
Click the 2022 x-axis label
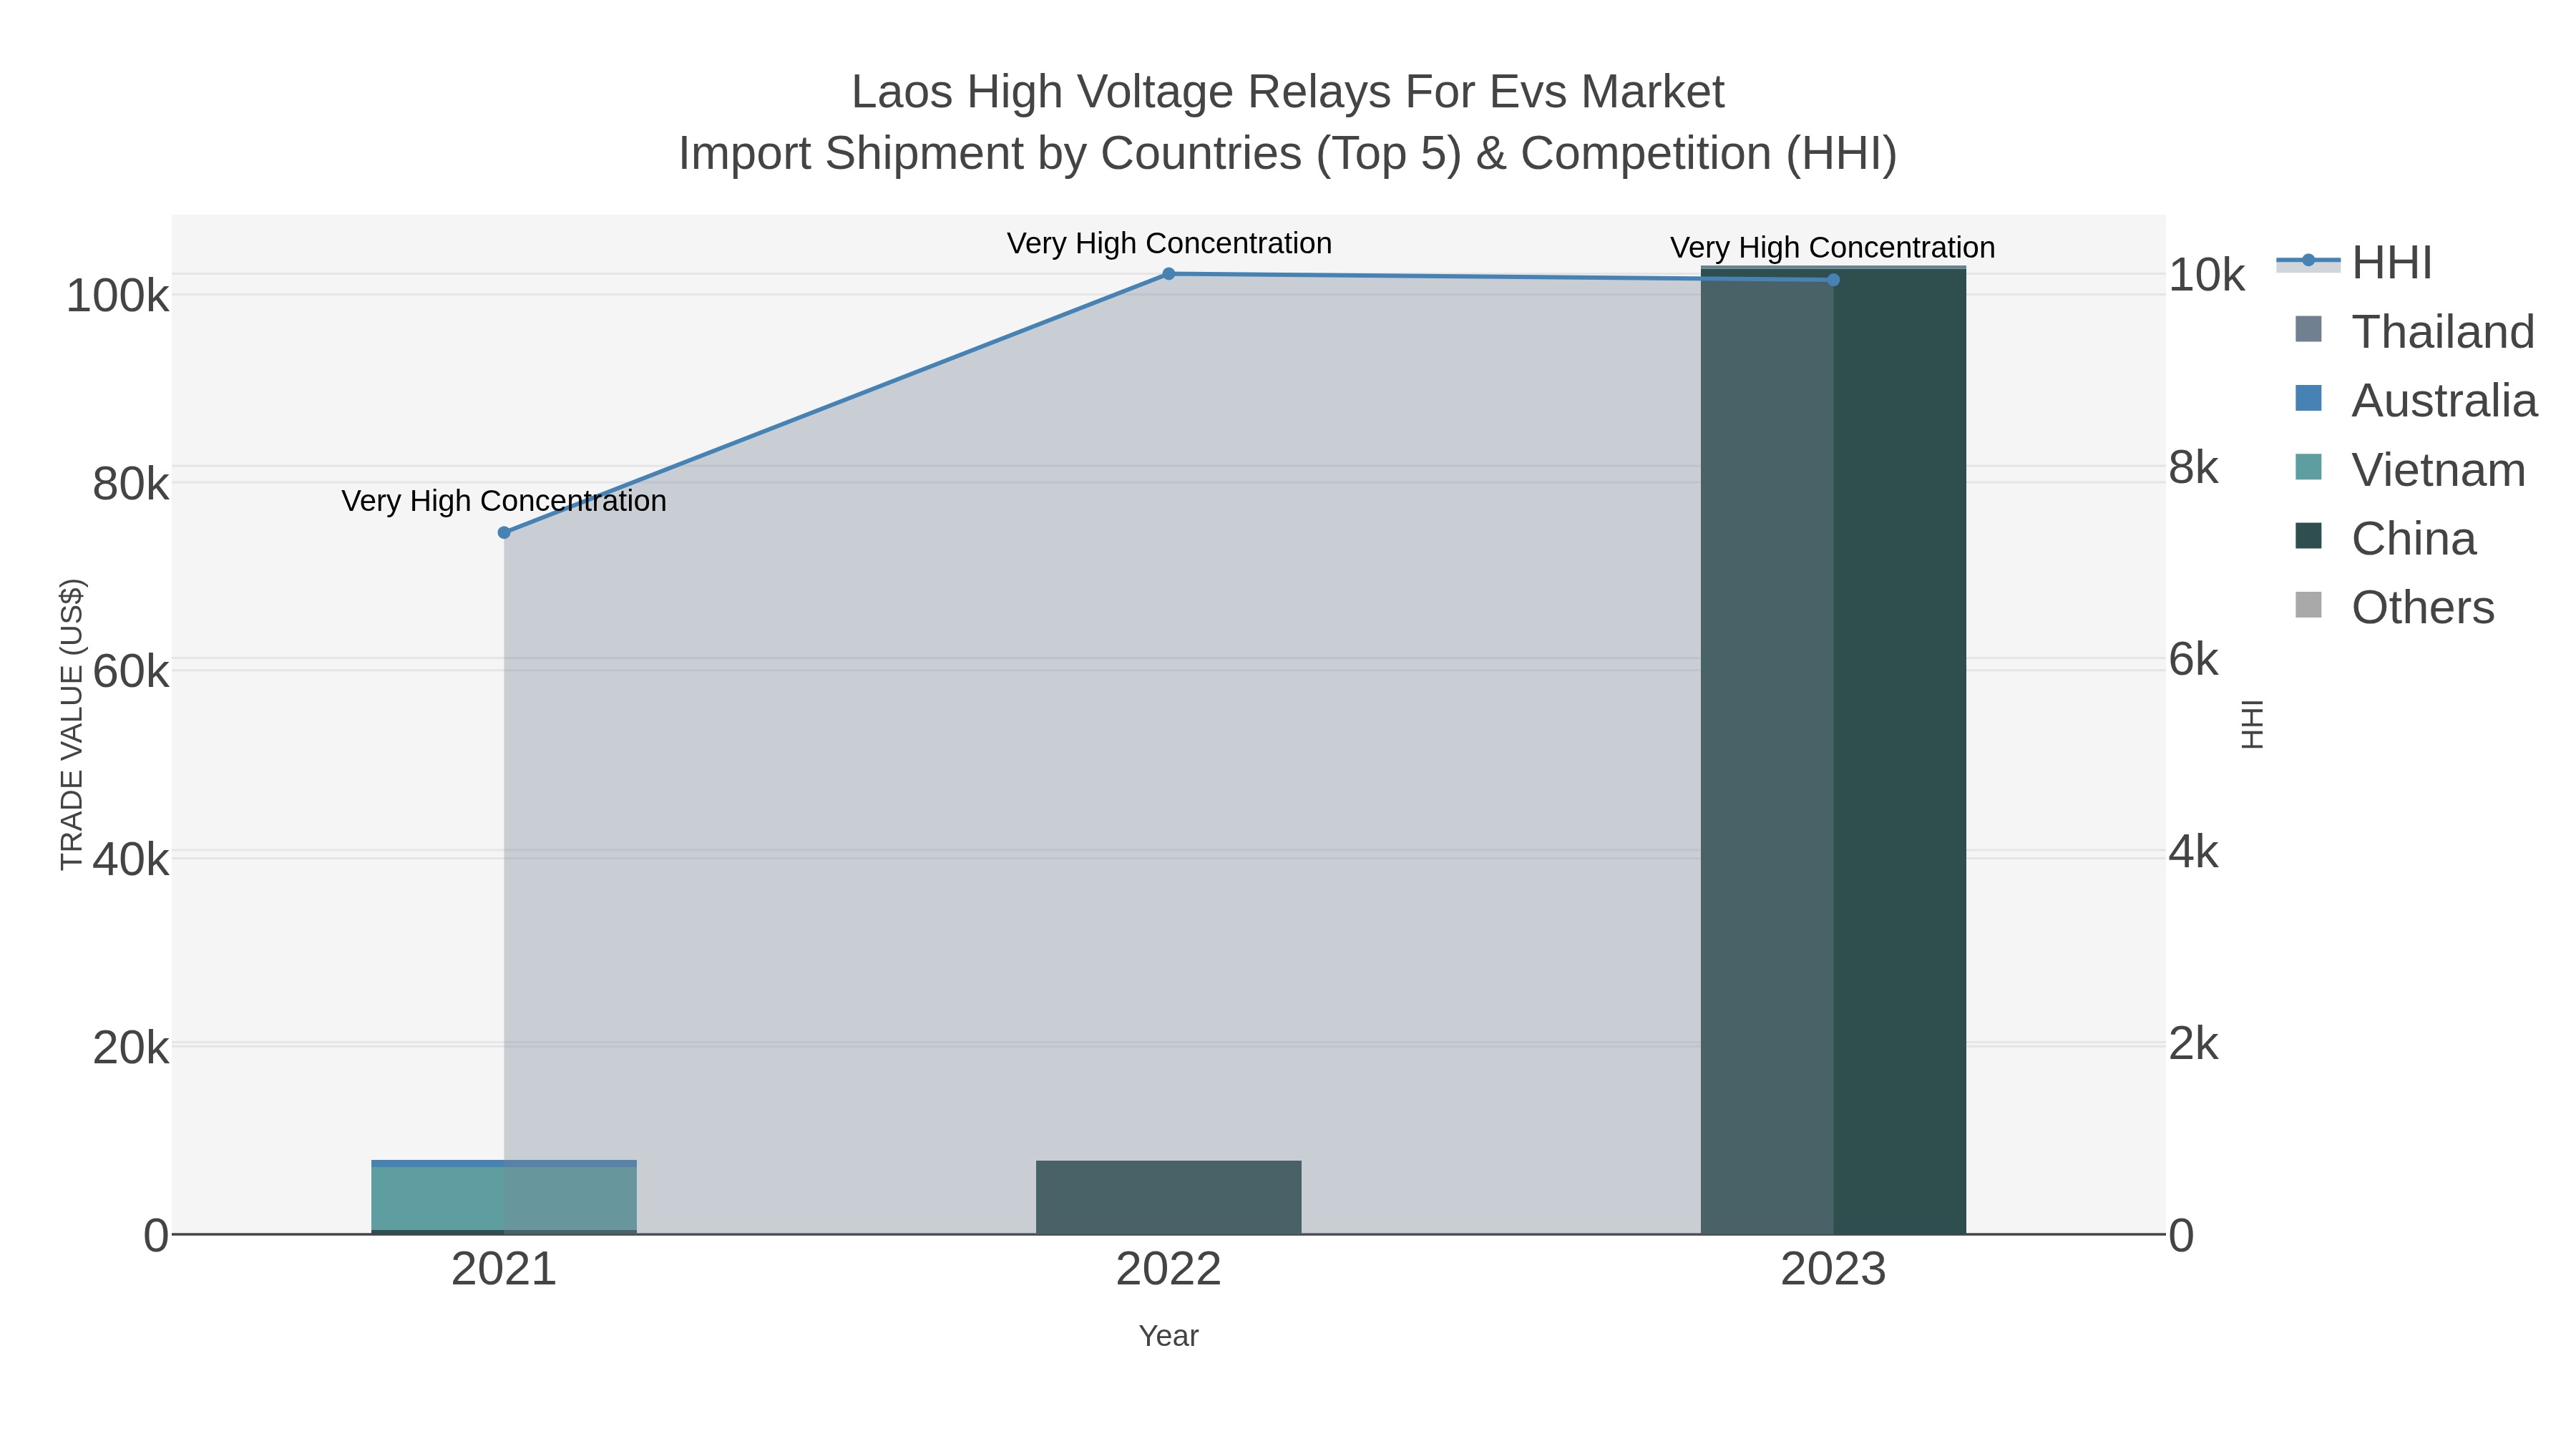[1168, 1270]
